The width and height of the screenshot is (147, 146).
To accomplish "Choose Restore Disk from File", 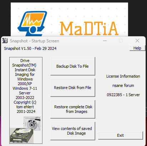I will (x=73, y=88).
